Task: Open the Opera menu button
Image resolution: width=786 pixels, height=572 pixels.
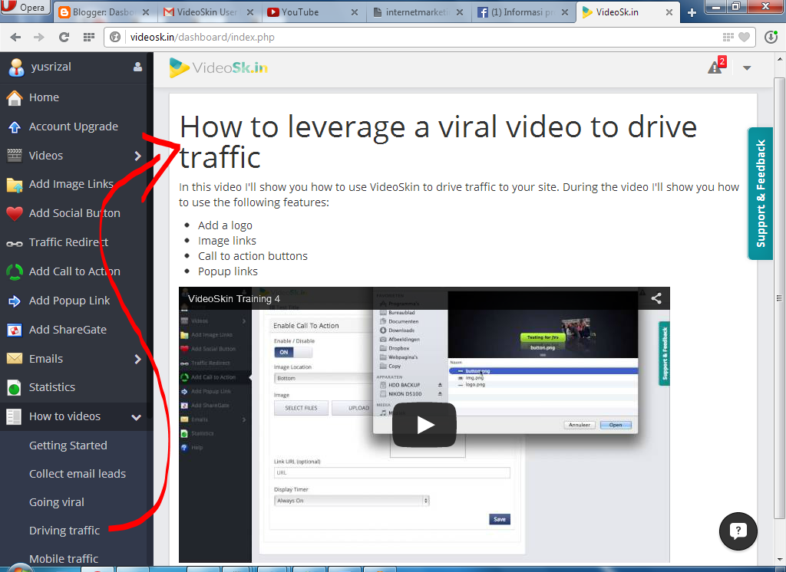Action: [25, 8]
